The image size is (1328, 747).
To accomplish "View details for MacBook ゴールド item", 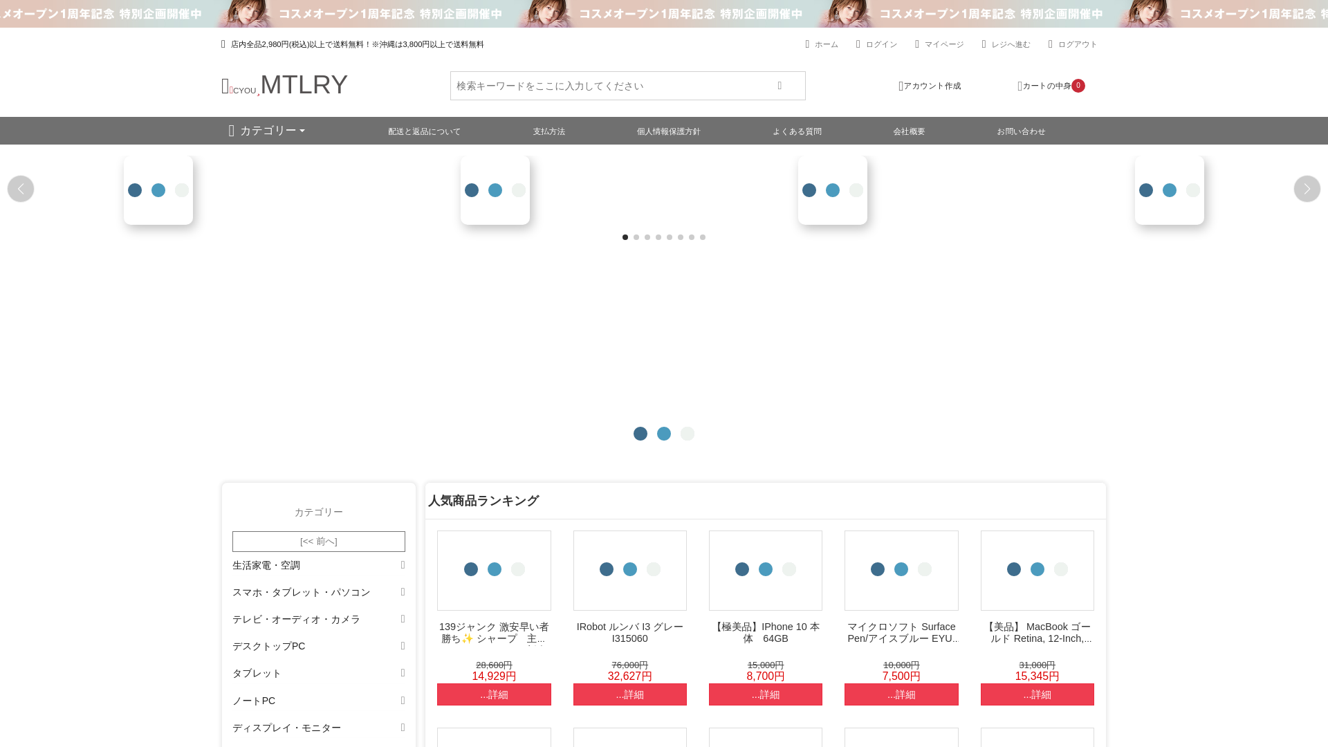I will pos(1037,694).
